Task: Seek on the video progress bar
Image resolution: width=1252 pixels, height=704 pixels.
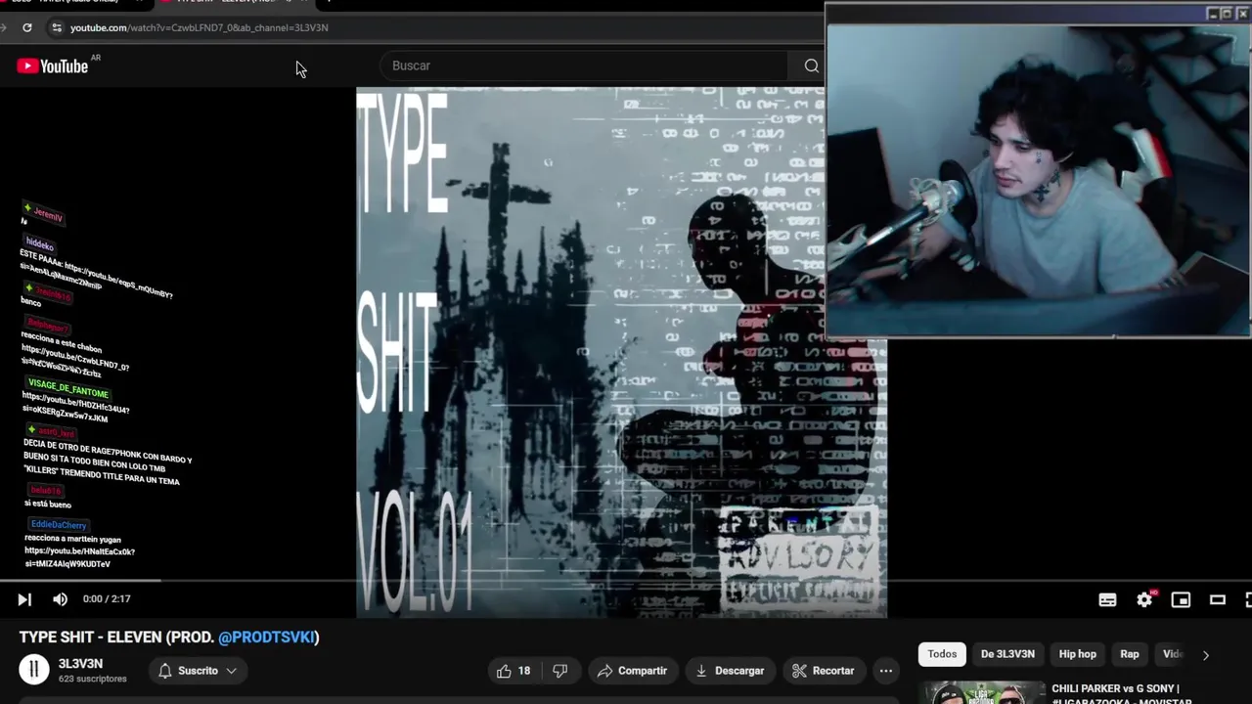Action: (626, 581)
